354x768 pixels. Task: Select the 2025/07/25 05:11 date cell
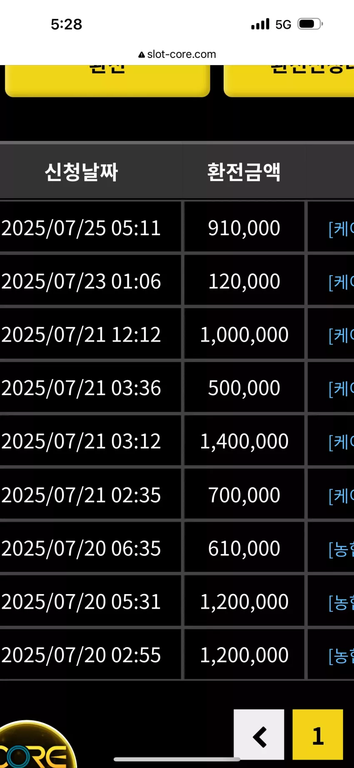click(90, 227)
